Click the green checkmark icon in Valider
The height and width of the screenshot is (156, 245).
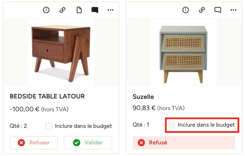pyautogui.click(x=77, y=143)
